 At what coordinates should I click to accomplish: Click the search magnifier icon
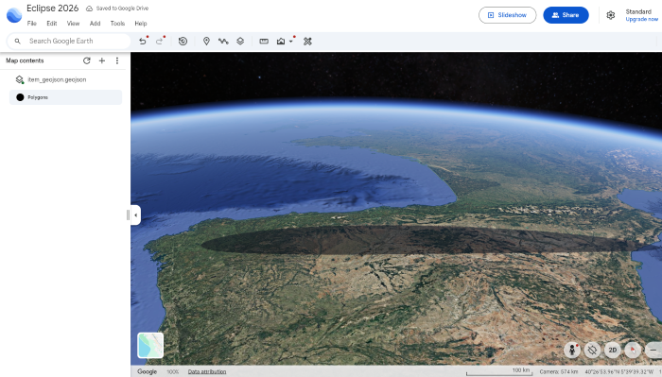[x=18, y=42]
